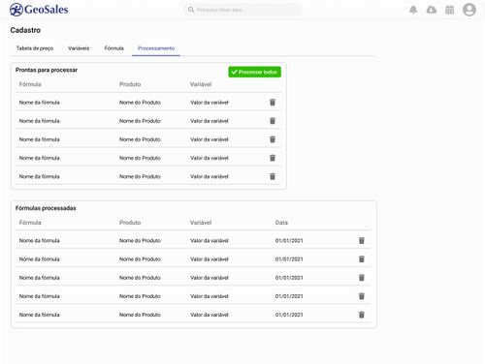This screenshot has height=364, width=485.
Task: Switch to the Tabela de preço tab
Action: [35, 48]
